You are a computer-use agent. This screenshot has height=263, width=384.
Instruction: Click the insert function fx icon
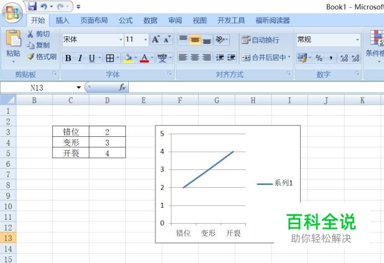122,87
